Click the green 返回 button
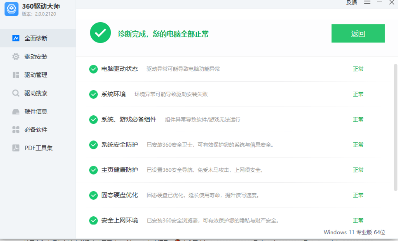 [x=358, y=33]
